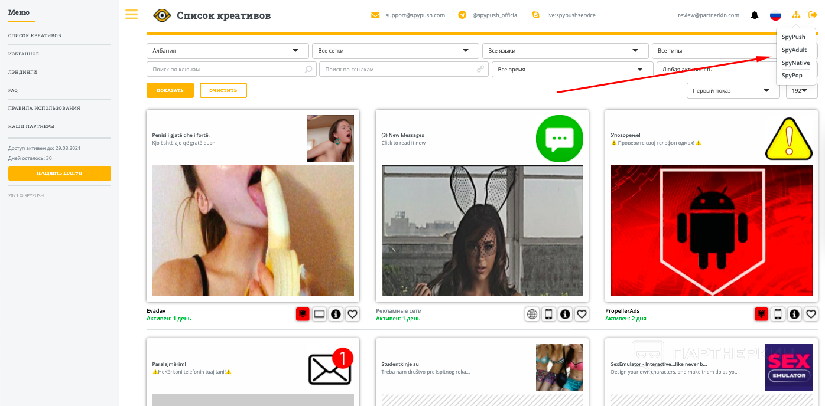This screenshot has width=825, height=406.
Task: Click the Очистить button
Action: coord(223,90)
